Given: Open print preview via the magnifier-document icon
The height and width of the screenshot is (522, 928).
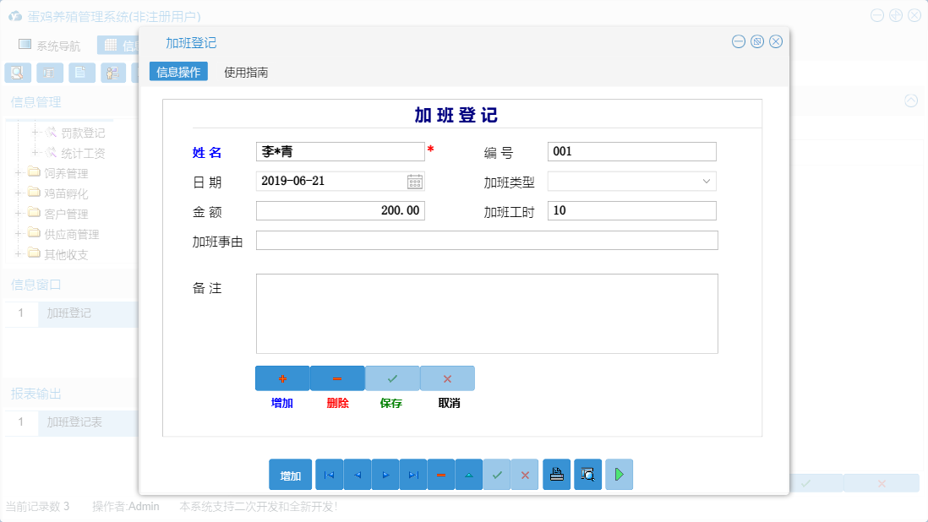Looking at the screenshot, I should pos(587,474).
